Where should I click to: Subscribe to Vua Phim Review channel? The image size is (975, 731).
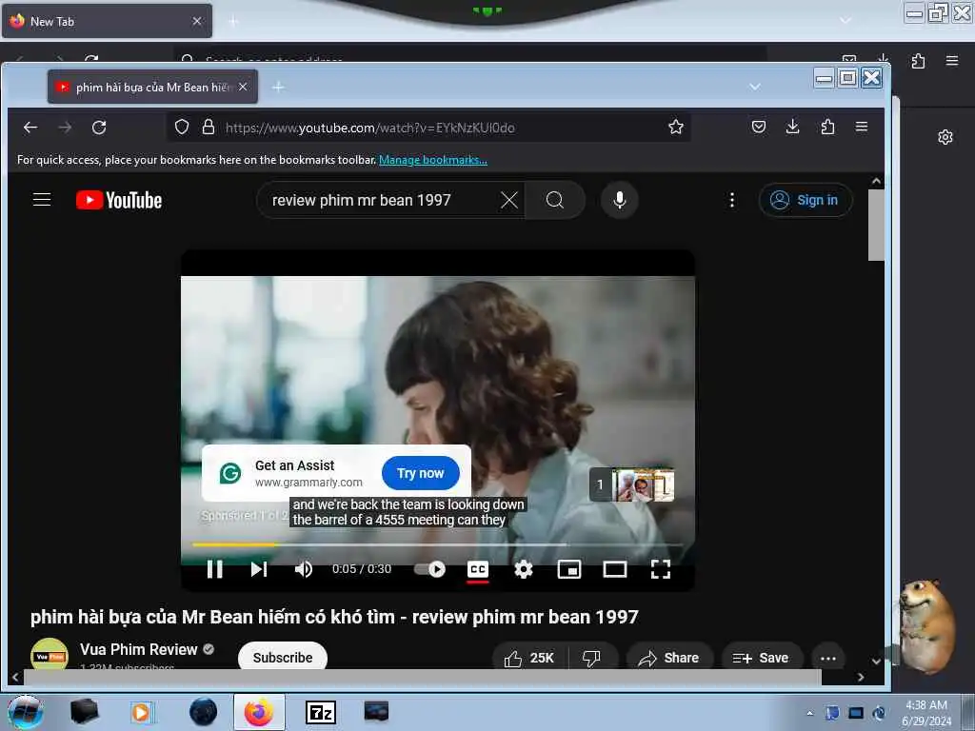283,657
